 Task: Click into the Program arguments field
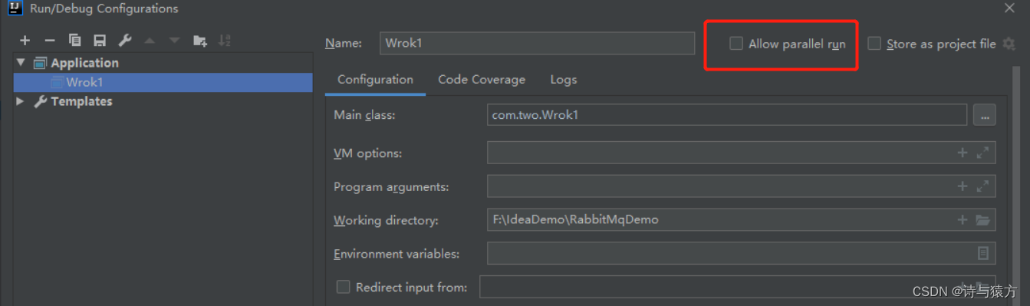click(x=742, y=186)
